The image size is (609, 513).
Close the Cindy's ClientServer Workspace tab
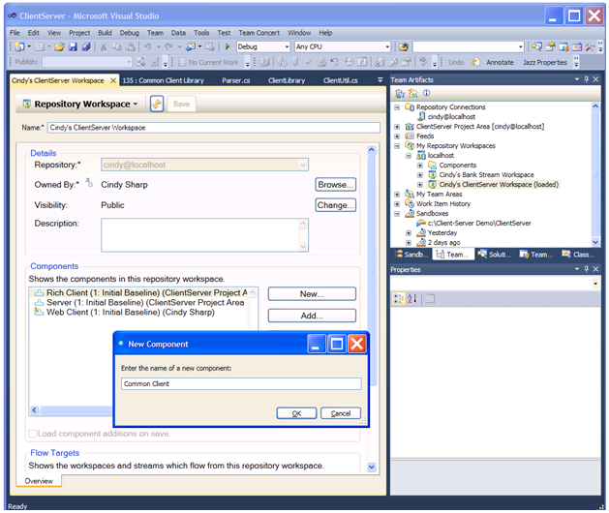113,80
